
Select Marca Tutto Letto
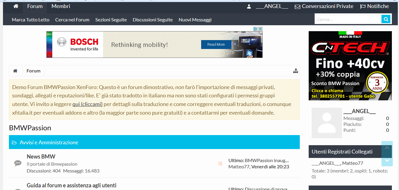click(31, 20)
